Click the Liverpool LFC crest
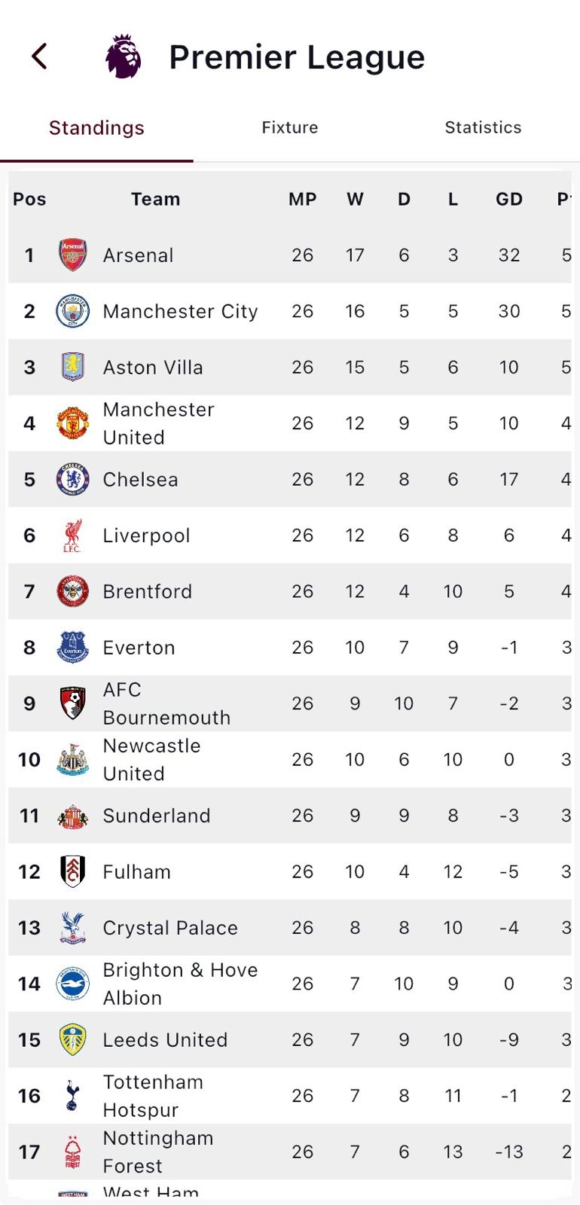The width and height of the screenshot is (580, 1205). click(73, 535)
